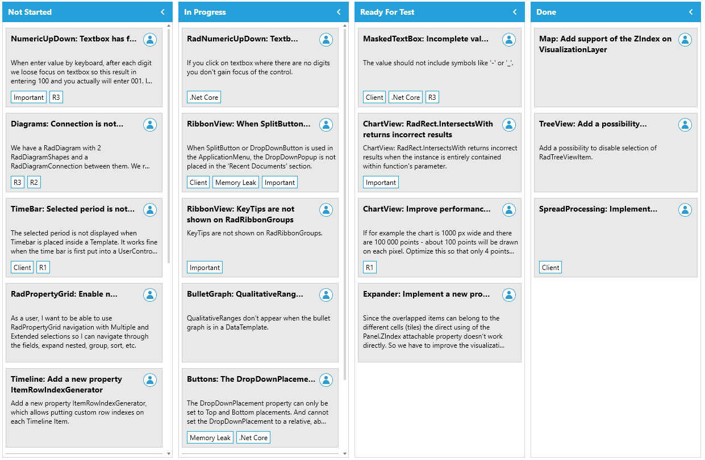Image resolution: width=705 pixels, height=460 pixels.
Task: Click the Important tag on NumericUpDown card
Action: [28, 97]
